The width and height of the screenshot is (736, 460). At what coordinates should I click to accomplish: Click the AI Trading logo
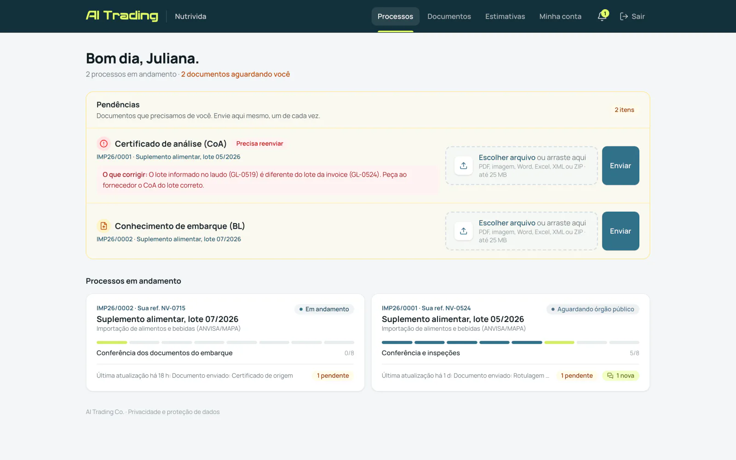coord(122,16)
